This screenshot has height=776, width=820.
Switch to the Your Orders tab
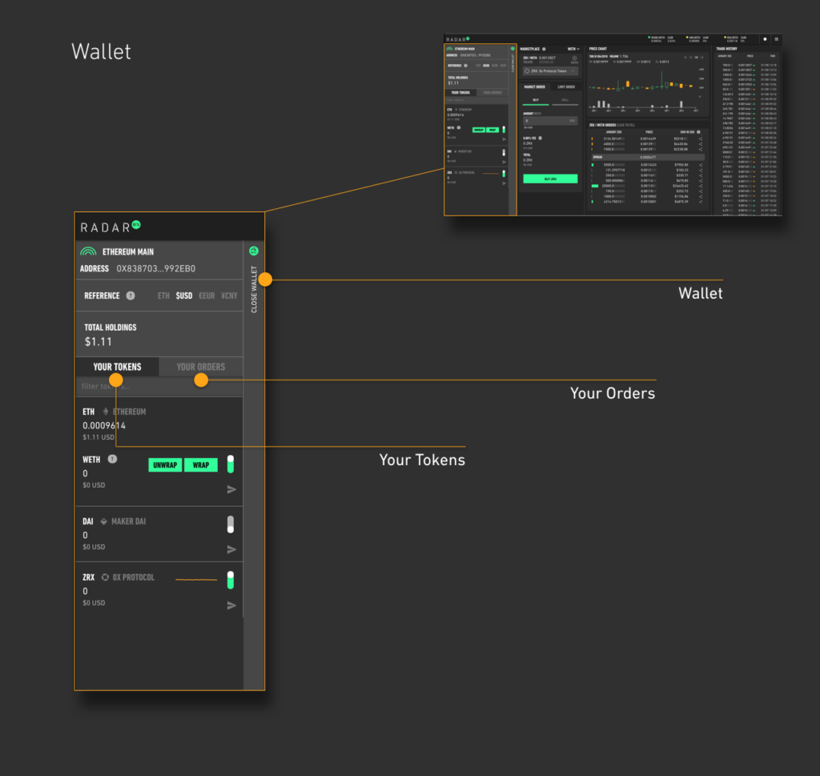pos(201,367)
